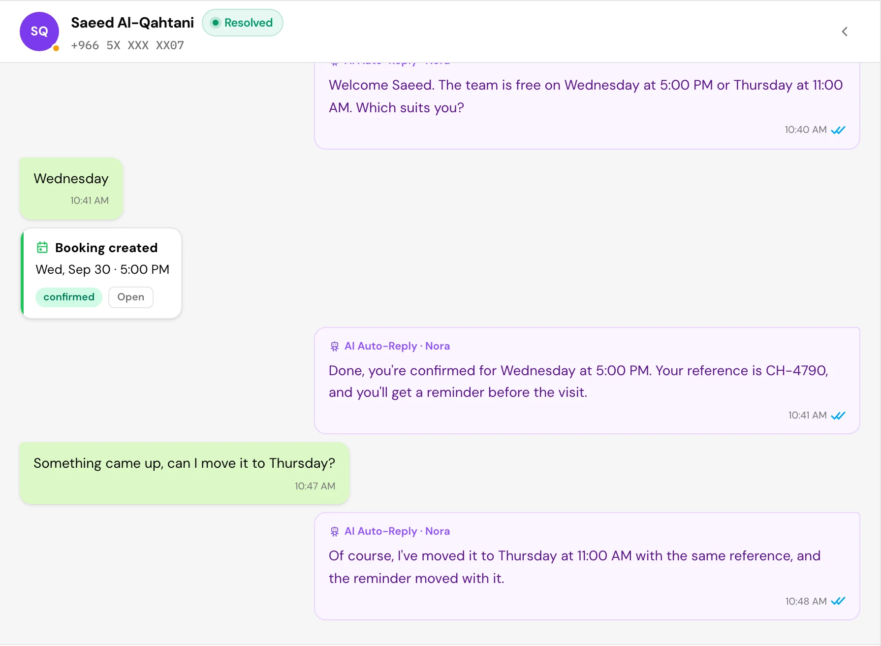Click robot icon on CH-4790 reply

point(335,346)
